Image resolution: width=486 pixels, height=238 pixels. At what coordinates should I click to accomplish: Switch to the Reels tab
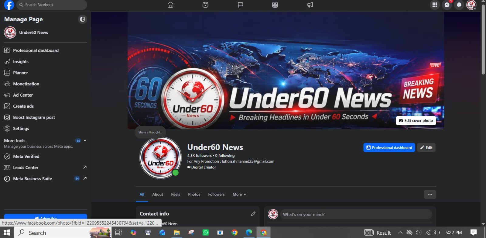(x=176, y=195)
